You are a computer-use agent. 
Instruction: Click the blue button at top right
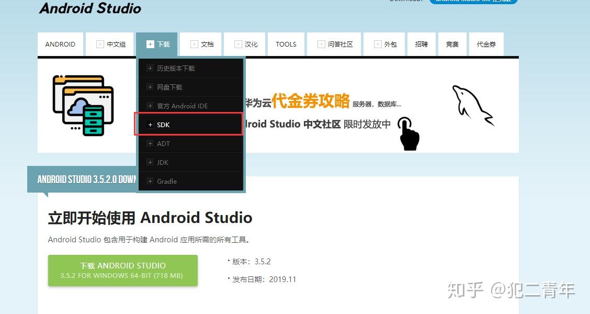(x=473, y=2)
